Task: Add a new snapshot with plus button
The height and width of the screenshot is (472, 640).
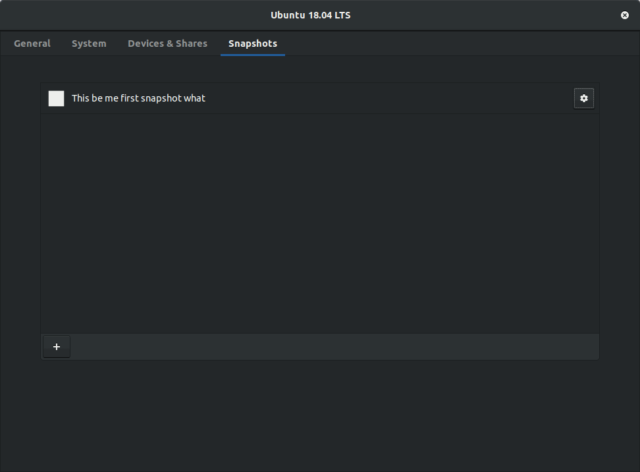Action: (57, 347)
